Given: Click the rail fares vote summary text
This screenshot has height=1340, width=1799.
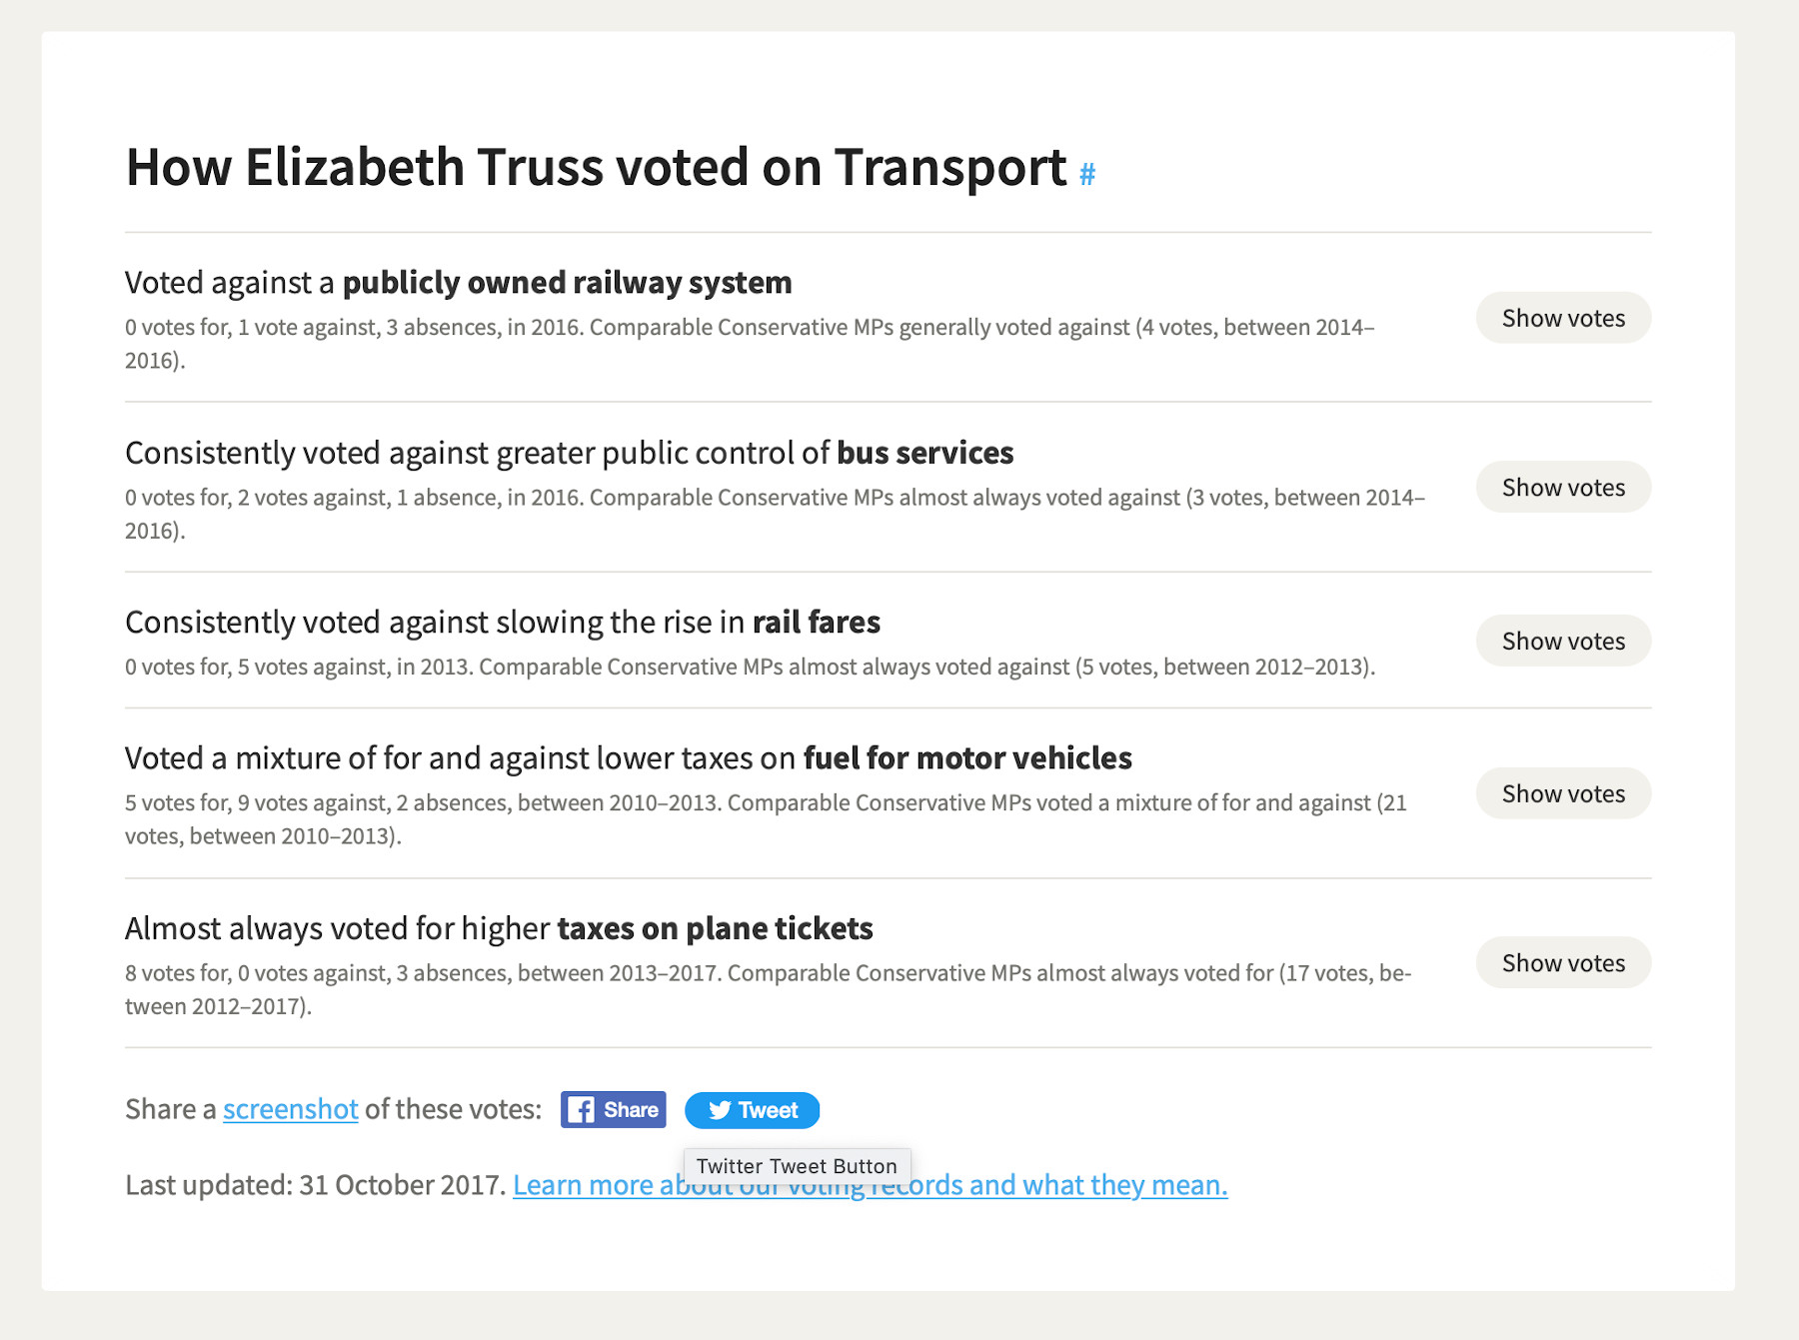Looking at the screenshot, I should 750,667.
